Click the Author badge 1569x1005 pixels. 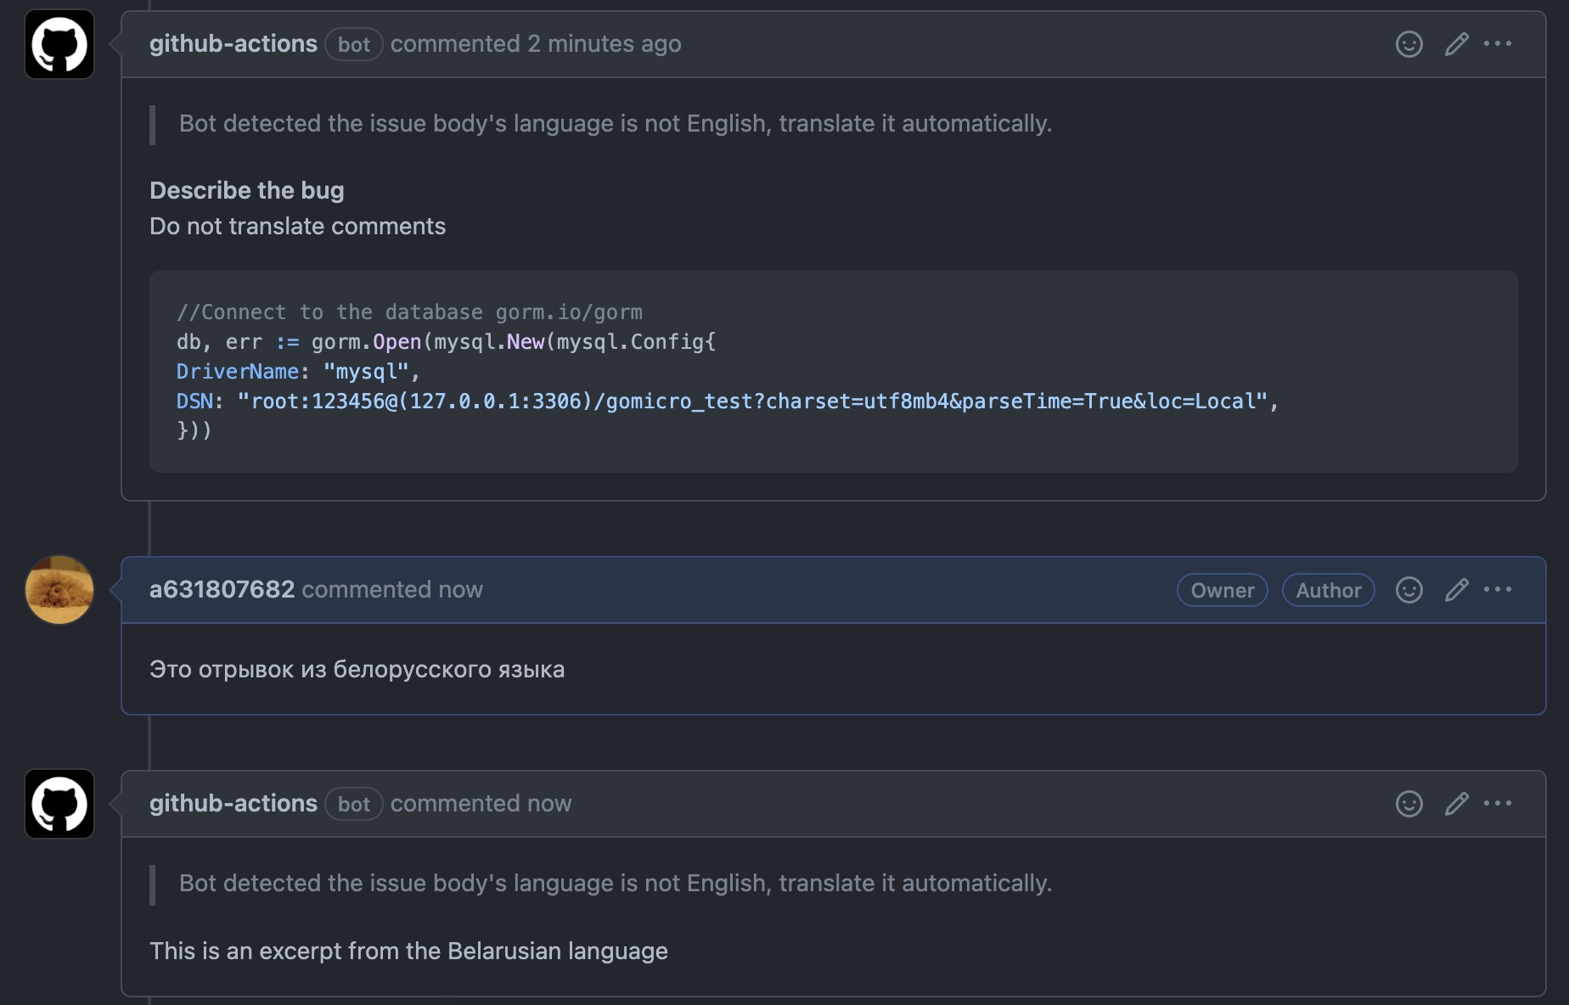[x=1328, y=591]
